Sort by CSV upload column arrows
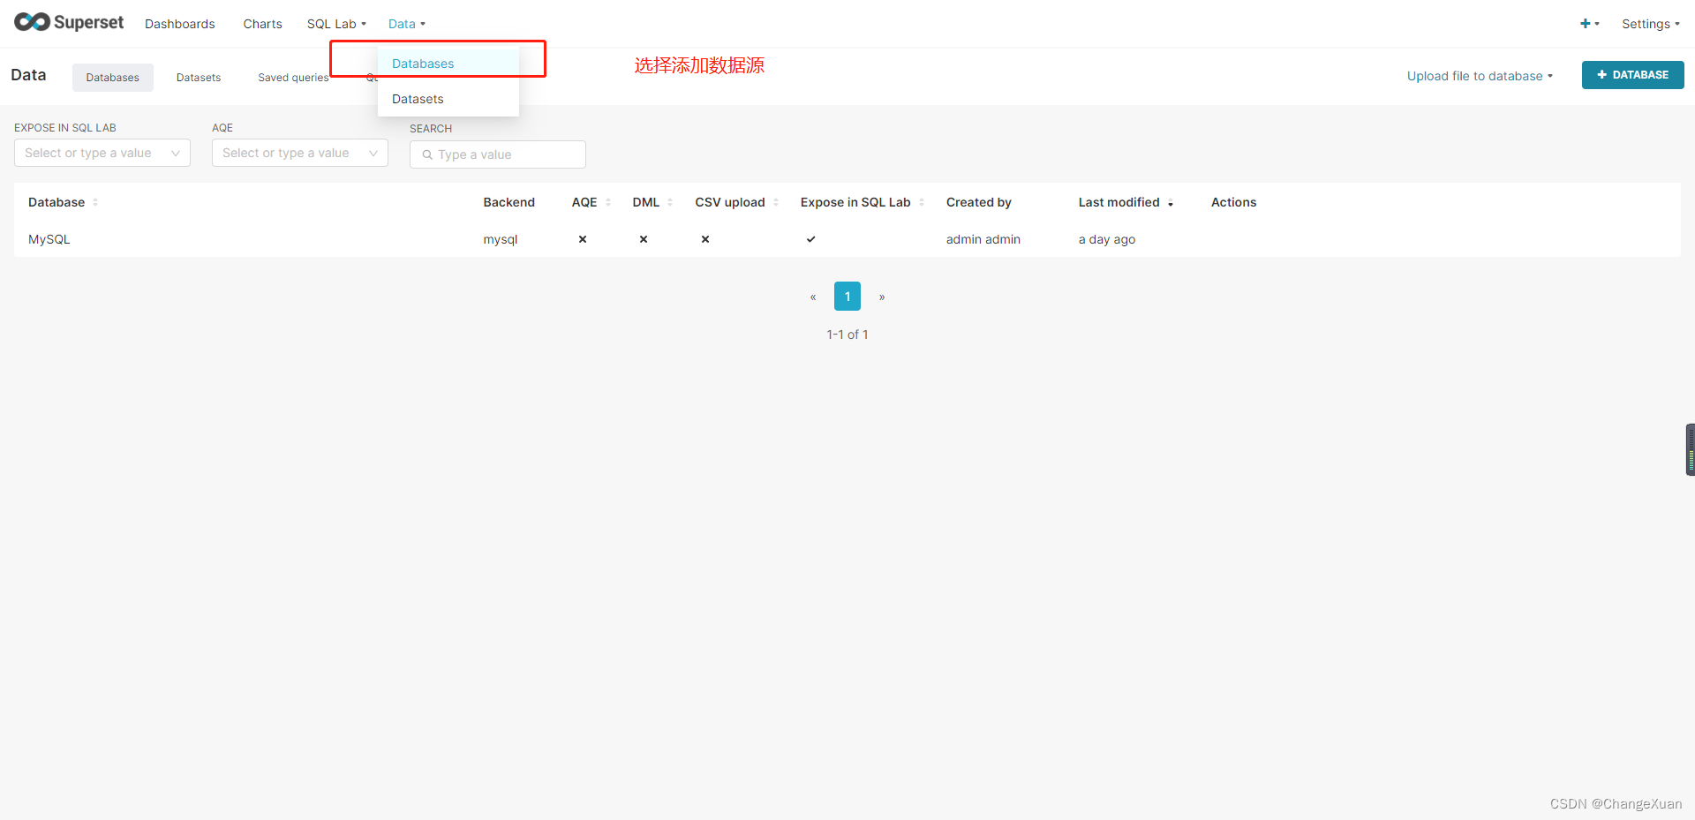Screen dimensions: 1695x820 coord(776,202)
